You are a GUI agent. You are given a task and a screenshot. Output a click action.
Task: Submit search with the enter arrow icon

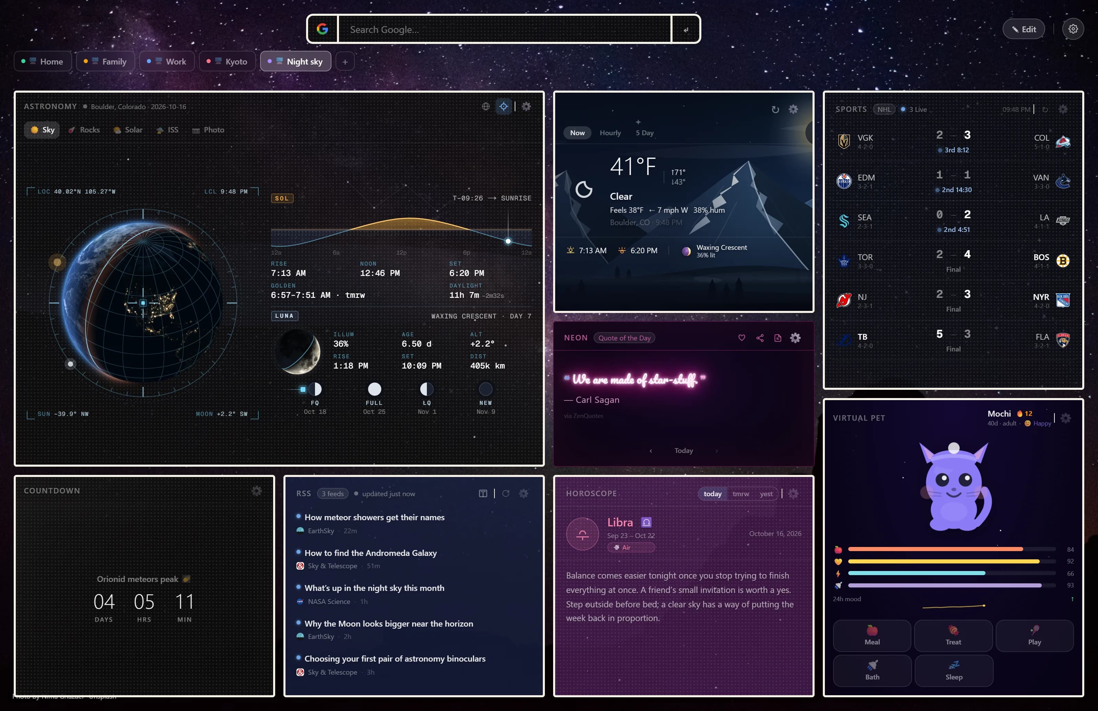(686, 29)
